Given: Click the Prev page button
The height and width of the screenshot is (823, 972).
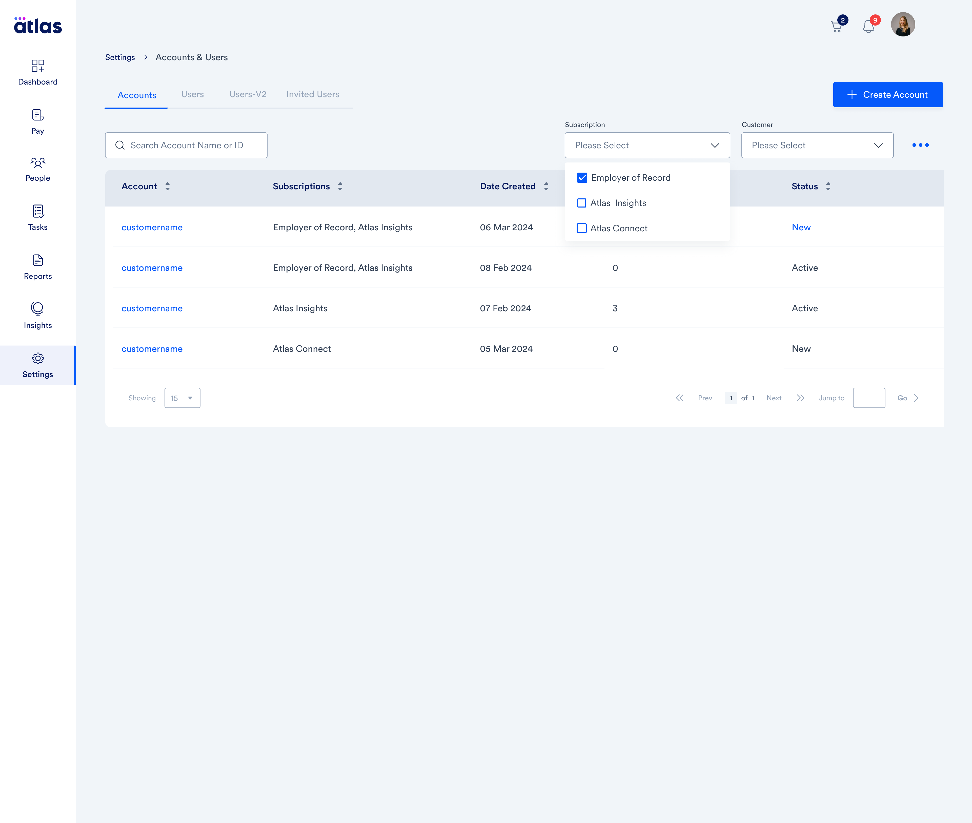Looking at the screenshot, I should 705,398.
